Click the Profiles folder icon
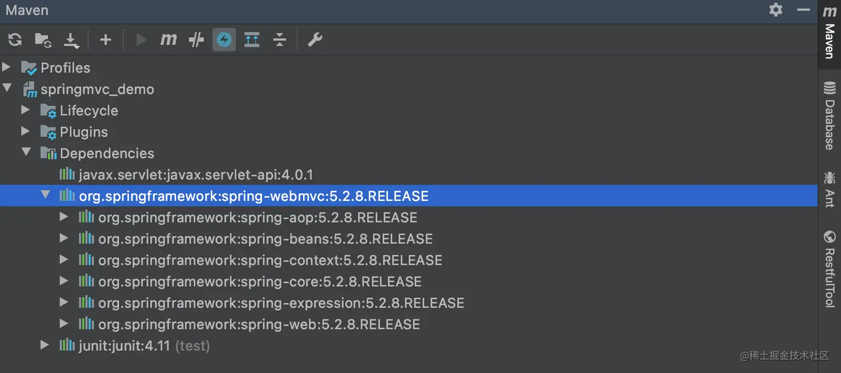 pyautogui.click(x=29, y=68)
